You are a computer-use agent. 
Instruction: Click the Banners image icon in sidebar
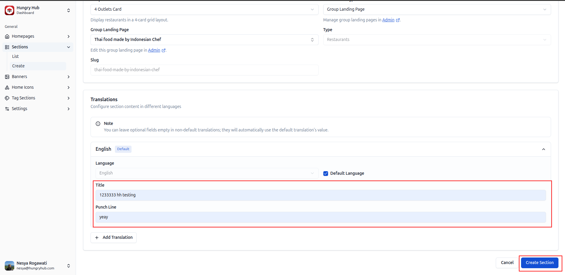pos(7,77)
